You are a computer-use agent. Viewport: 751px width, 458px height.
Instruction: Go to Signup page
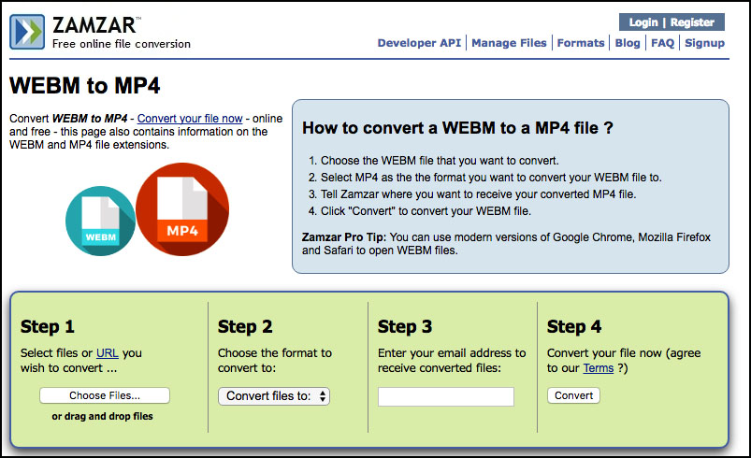click(x=704, y=43)
